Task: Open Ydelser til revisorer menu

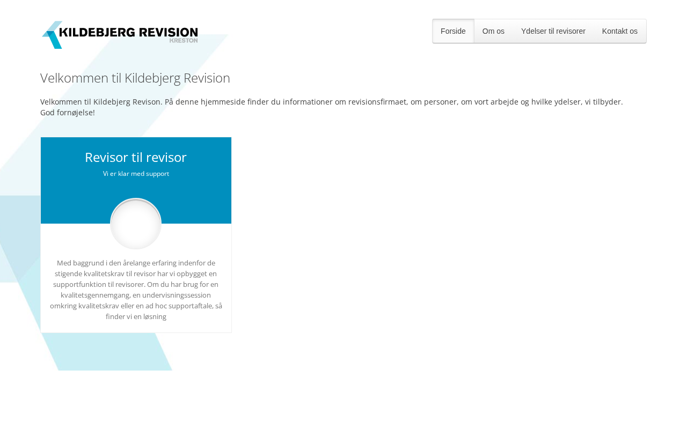Action: (553, 31)
